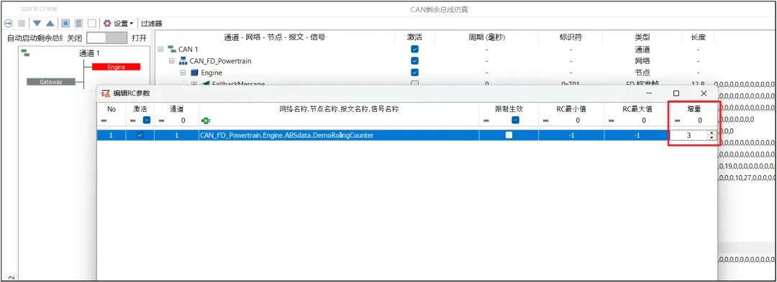Click the blue down triangle toolbar icon

click(x=37, y=23)
